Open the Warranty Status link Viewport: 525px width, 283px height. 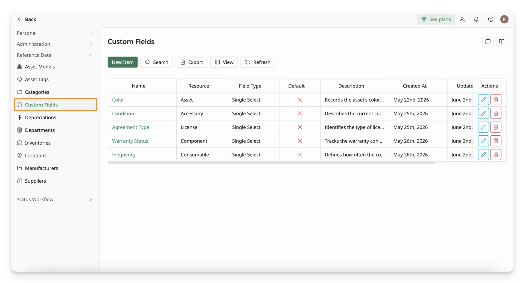(x=130, y=141)
